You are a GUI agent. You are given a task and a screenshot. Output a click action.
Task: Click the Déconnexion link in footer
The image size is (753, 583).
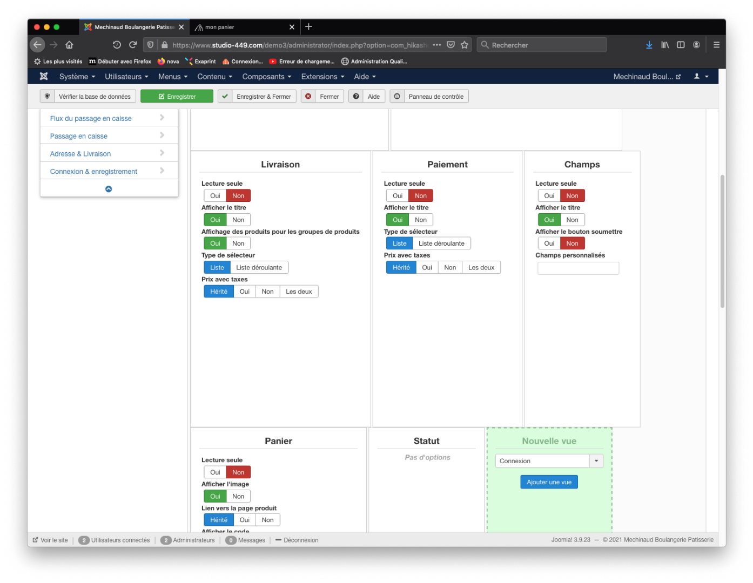point(297,540)
